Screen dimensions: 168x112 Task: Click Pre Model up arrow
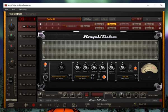coord(70,75)
